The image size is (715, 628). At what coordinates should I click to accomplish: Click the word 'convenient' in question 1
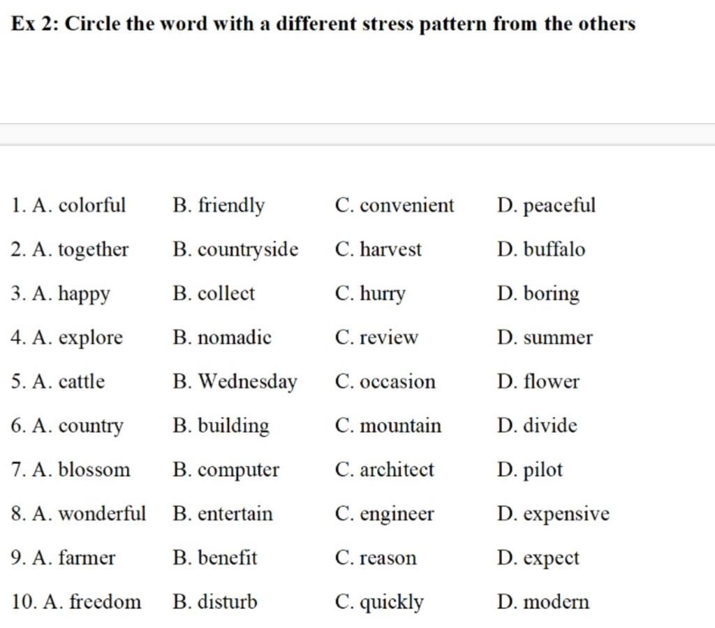407,205
